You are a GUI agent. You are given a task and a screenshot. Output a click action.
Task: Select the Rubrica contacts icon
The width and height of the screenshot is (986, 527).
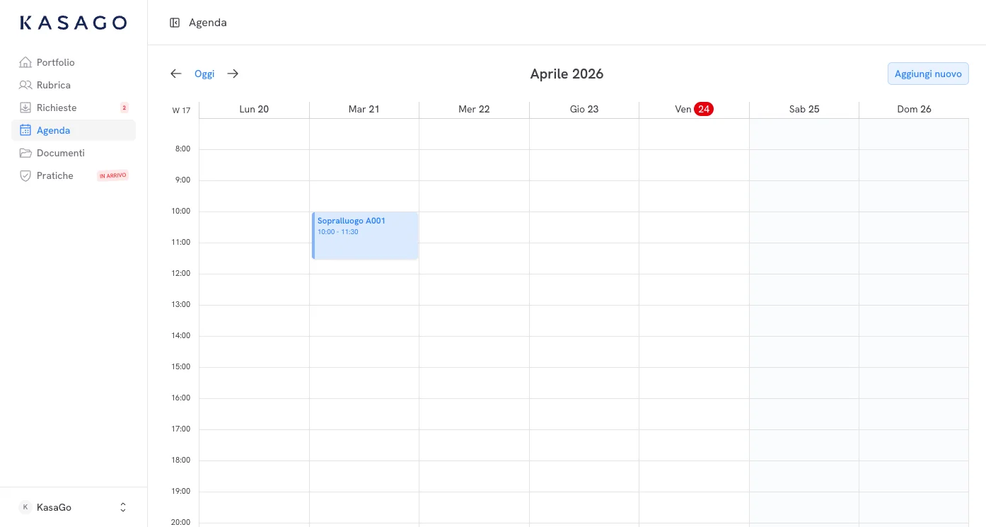click(25, 85)
